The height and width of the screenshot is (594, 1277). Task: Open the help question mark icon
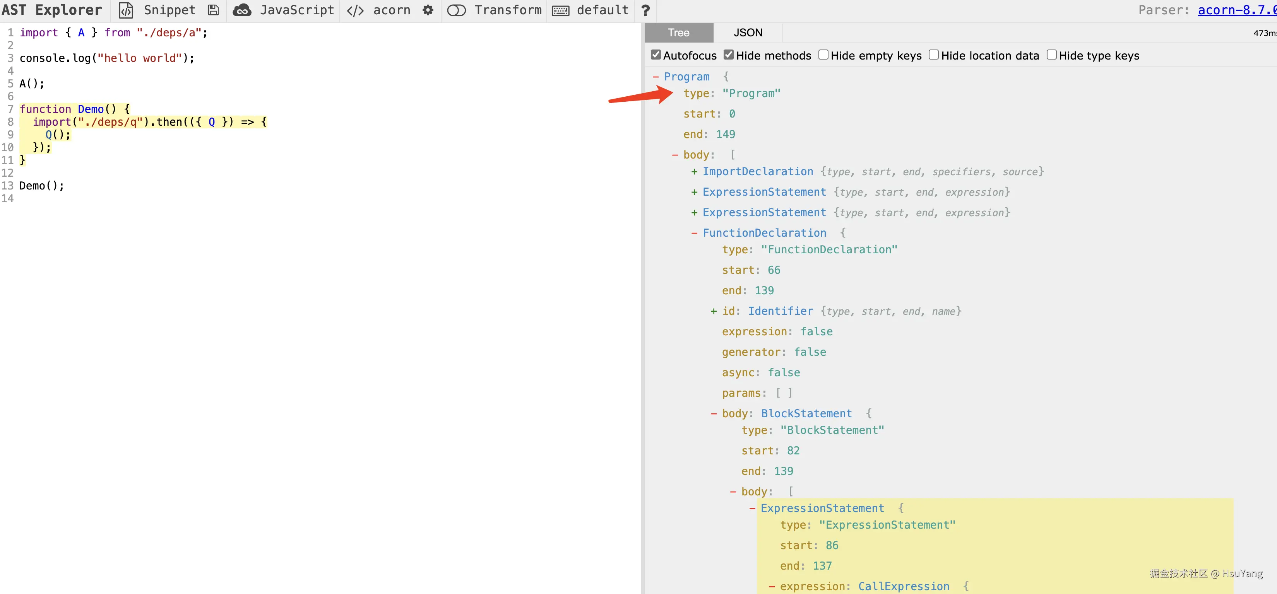coord(645,10)
